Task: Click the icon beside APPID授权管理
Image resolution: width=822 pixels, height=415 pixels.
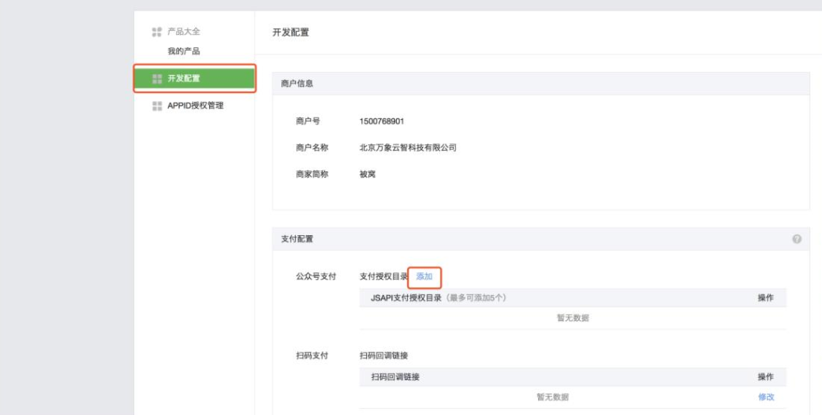Action: [155, 106]
